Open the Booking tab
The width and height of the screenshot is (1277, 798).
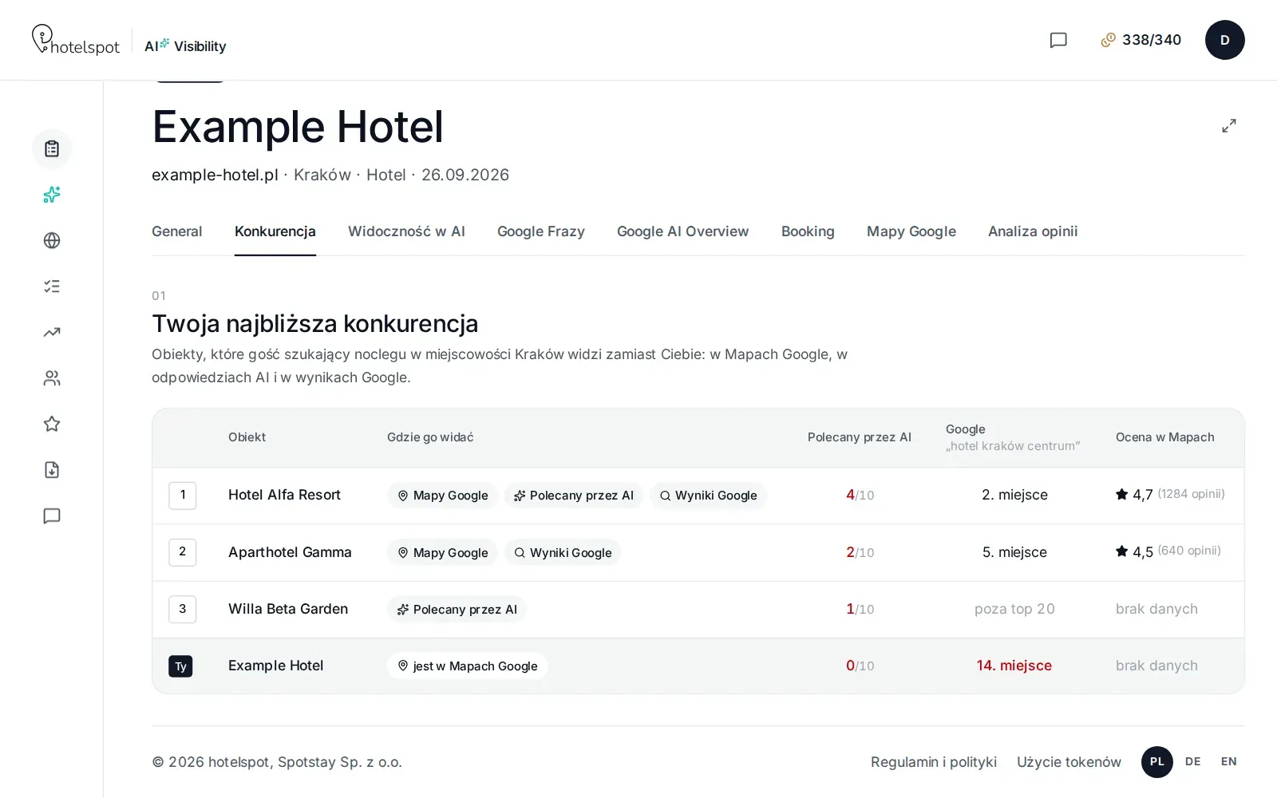pos(808,231)
